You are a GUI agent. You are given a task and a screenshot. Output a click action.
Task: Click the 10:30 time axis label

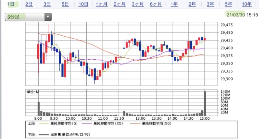(x=87, y=118)
